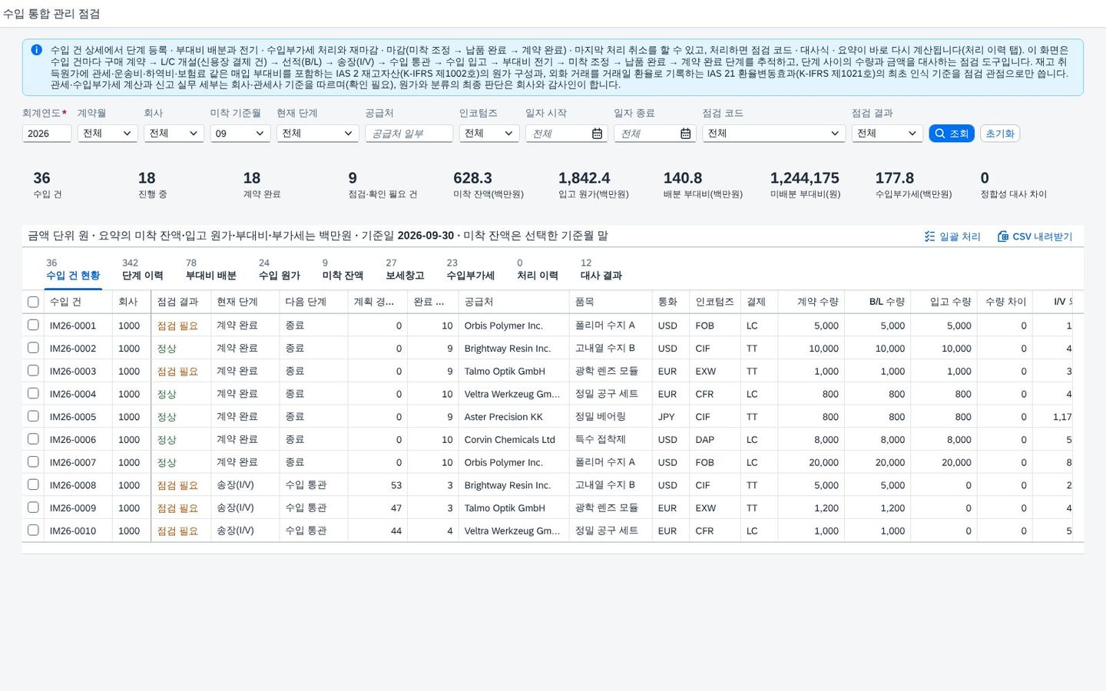This screenshot has width=1106, height=691.
Task: Open calendar icon in 일자 종료 field
Action: coord(685,134)
